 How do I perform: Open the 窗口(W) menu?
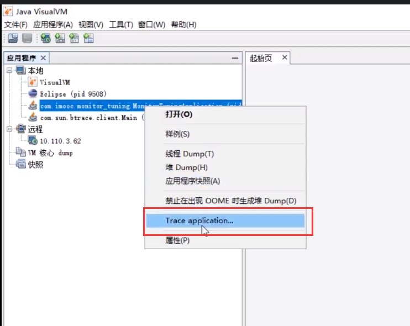[x=151, y=24]
